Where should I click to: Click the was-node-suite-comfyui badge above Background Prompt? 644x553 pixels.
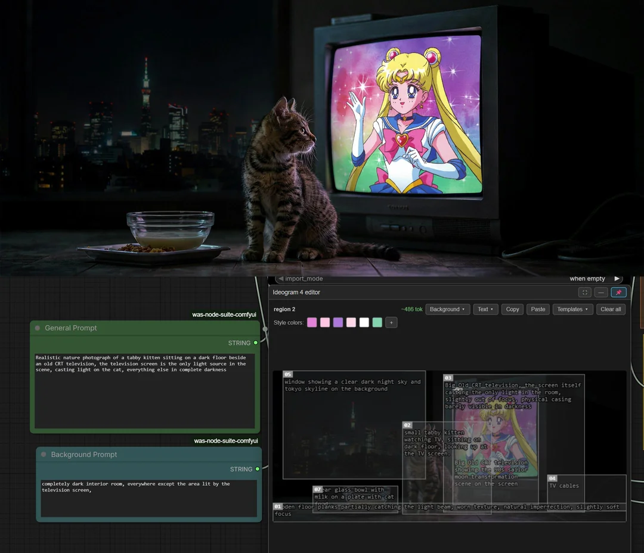click(226, 440)
